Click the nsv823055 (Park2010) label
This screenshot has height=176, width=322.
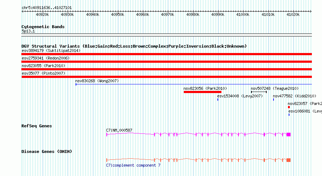pos(43,66)
